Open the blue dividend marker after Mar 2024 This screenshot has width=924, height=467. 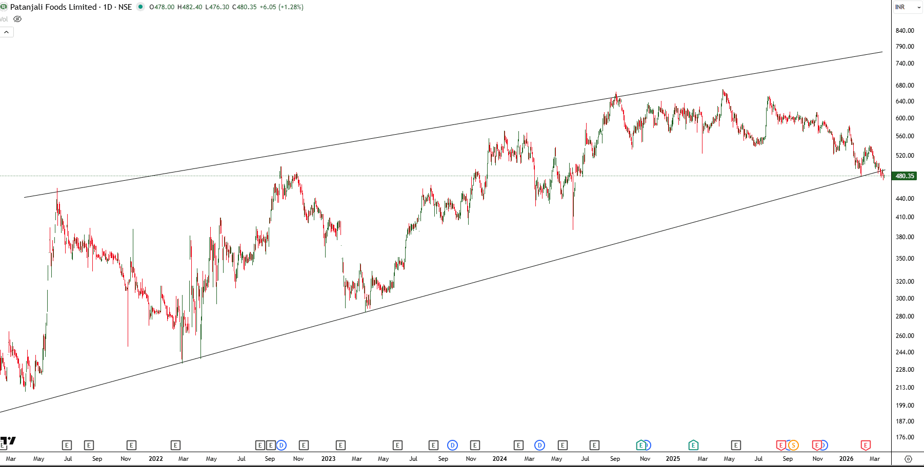(x=539, y=445)
